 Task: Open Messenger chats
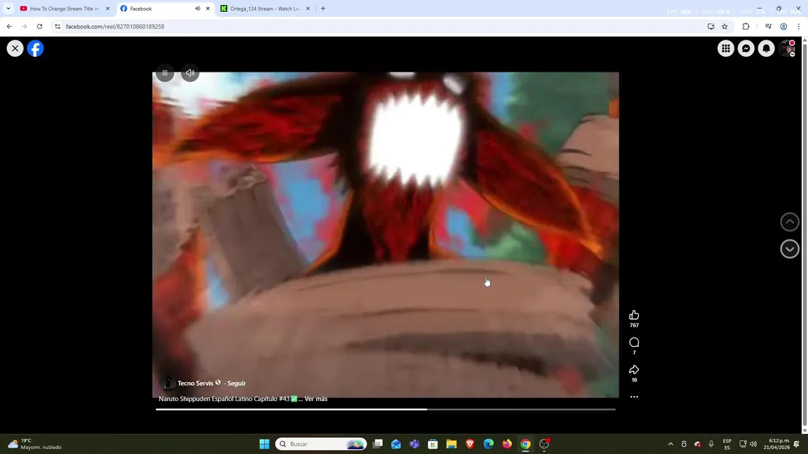(x=746, y=49)
